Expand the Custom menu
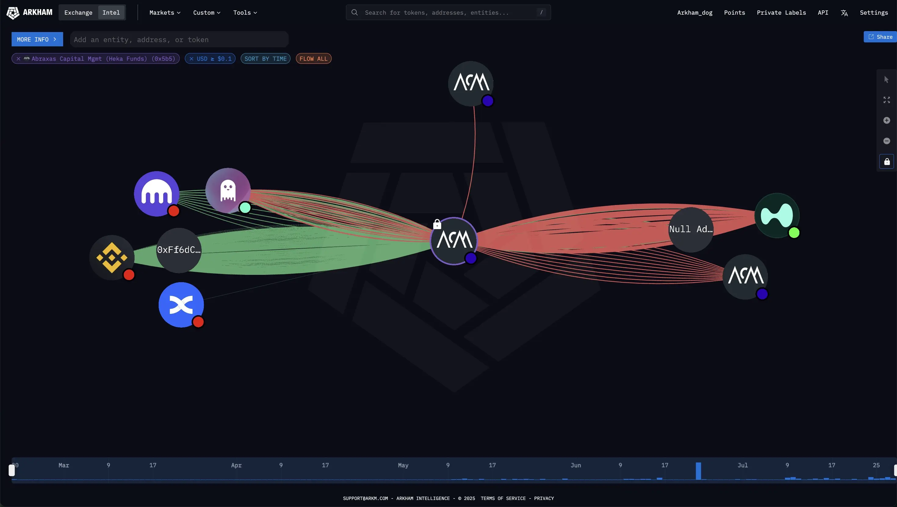The width and height of the screenshot is (897, 507). pyautogui.click(x=207, y=13)
